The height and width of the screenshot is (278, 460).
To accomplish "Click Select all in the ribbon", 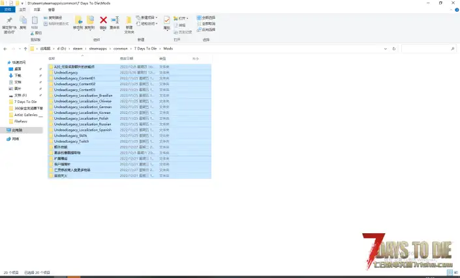I will [x=211, y=18].
